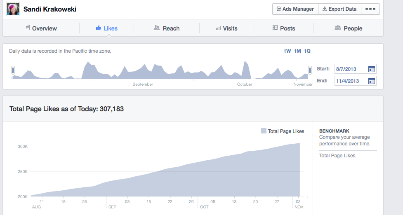
Task: Open the Start date calendar picker icon
Action: coord(371,69)
